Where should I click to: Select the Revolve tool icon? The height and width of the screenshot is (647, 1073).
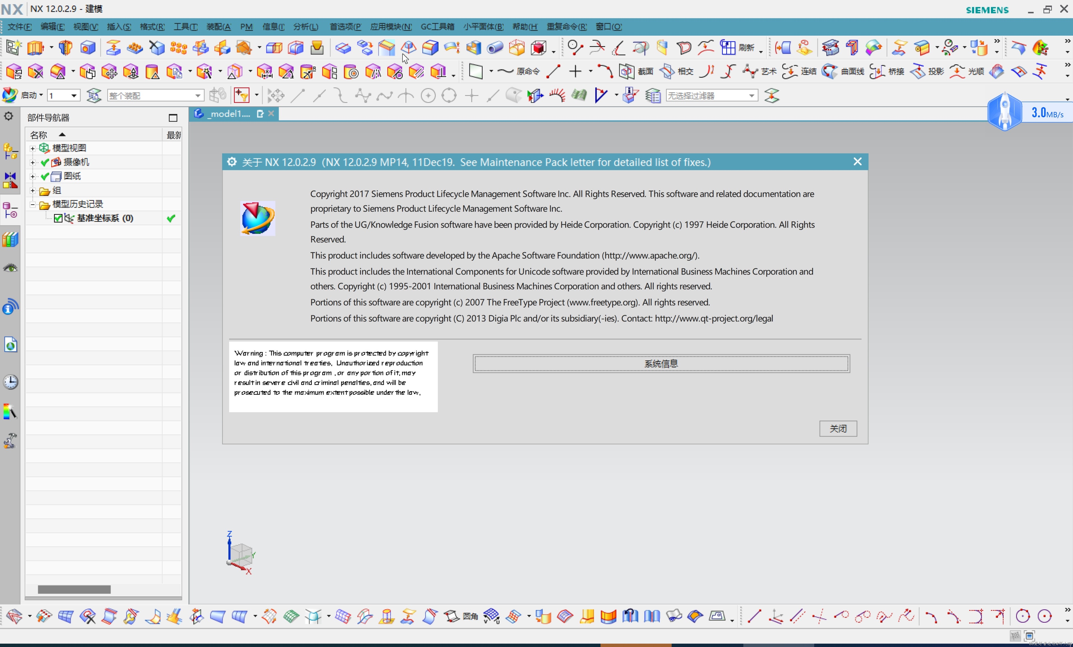[x=65, y=47]
